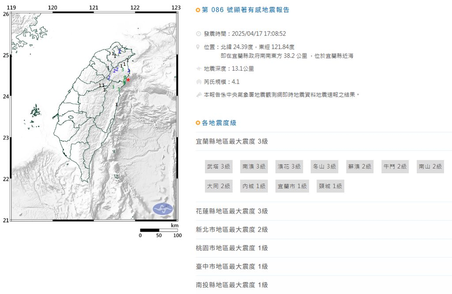The image size is (452, 294).
Task: Expand the 新北市地區最大震度 2級 row
Action: point(232,229)
